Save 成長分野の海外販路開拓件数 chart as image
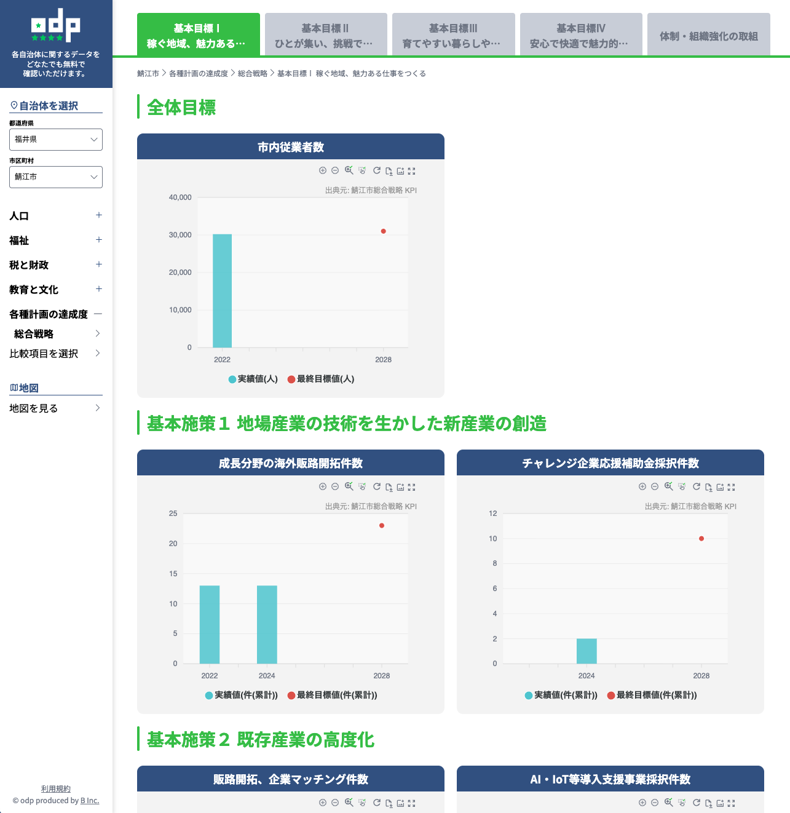The height and width of the screenshot is (813, 790). (400, 487)
